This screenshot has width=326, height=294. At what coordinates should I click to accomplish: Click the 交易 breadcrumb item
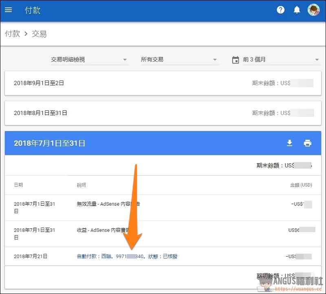pos(39,34)
